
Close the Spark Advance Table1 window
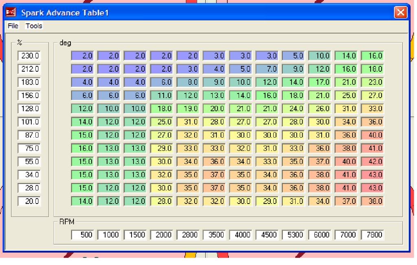pyautogui.click(x=400, y=12)
